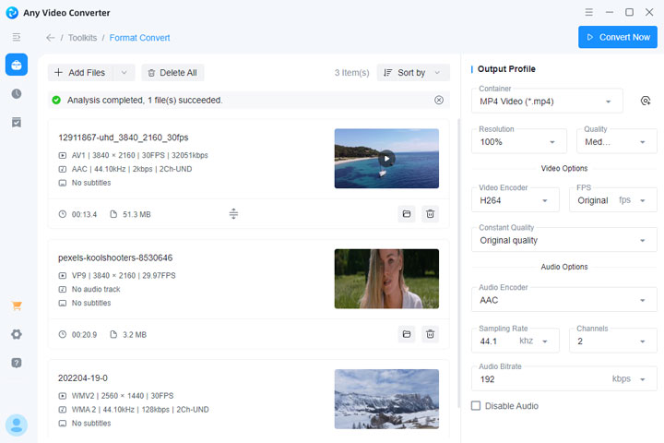This screenshot has height=443, width=664.
Task: Click the Toolkits breadcrumb link
Action: [x=83, y=38]
